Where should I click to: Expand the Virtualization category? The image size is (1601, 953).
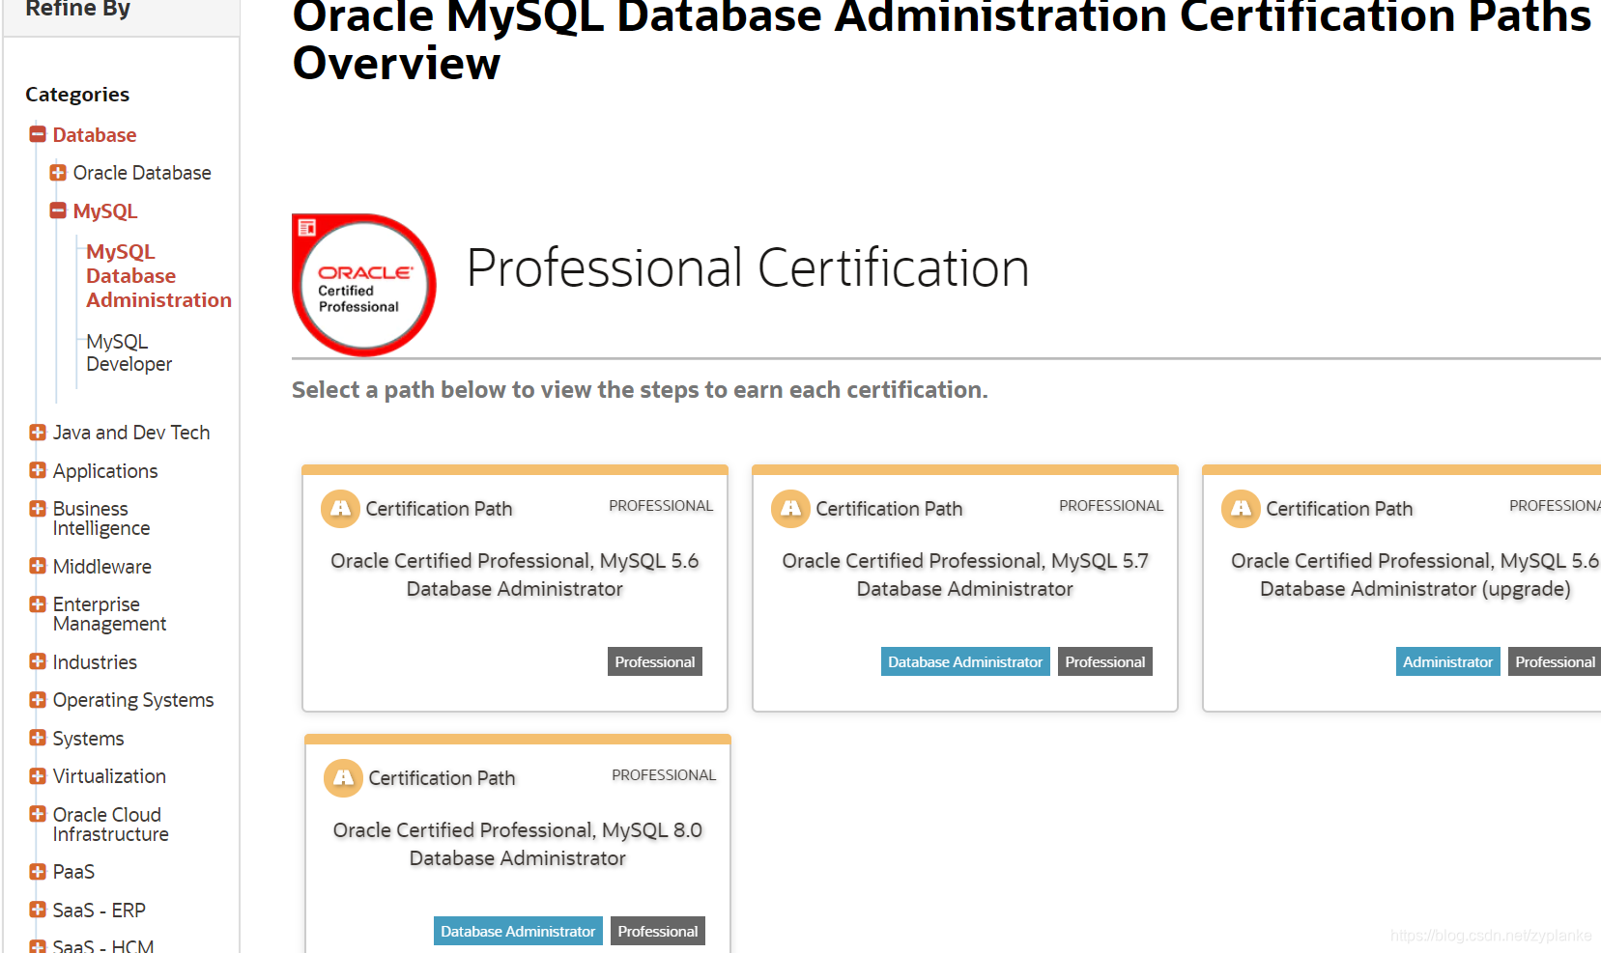coord(38,776)
